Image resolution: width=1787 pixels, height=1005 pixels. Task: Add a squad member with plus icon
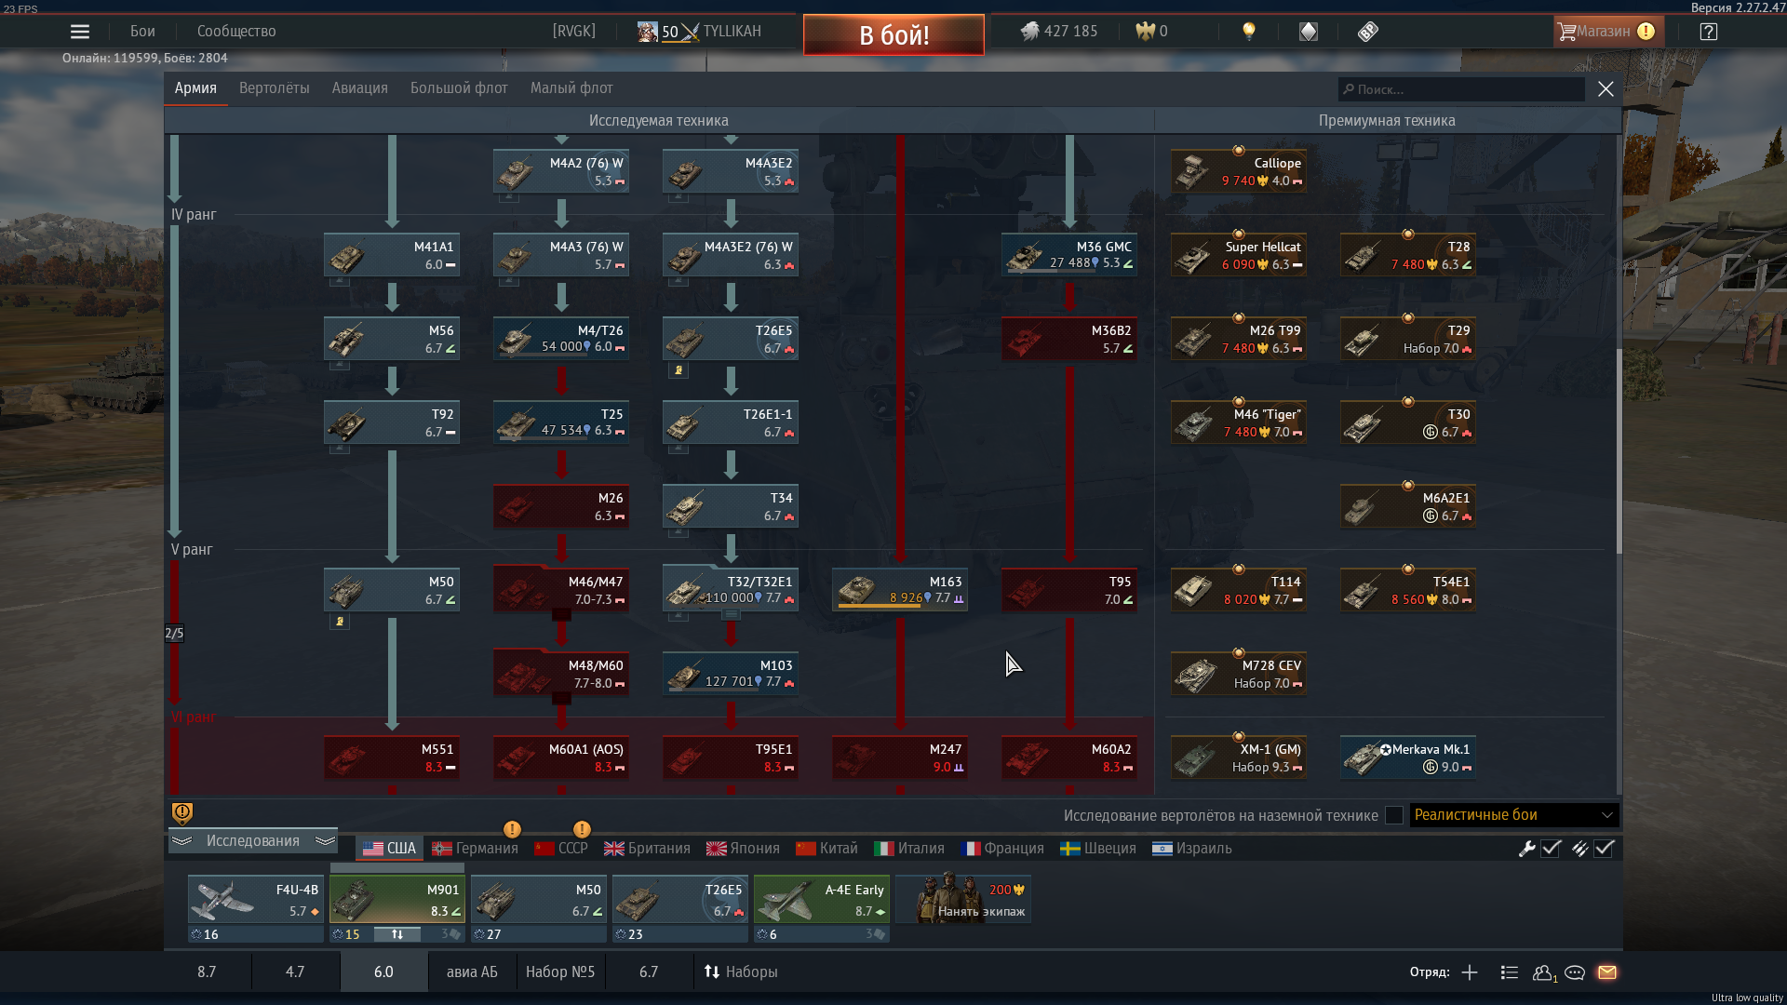(1470, 972)
